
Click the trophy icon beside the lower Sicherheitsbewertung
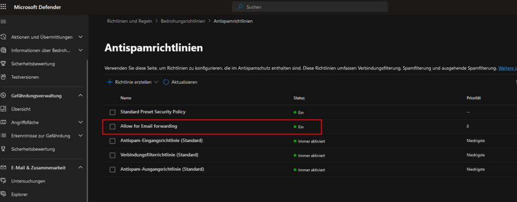pyautogui.click(x=4, y=149)
